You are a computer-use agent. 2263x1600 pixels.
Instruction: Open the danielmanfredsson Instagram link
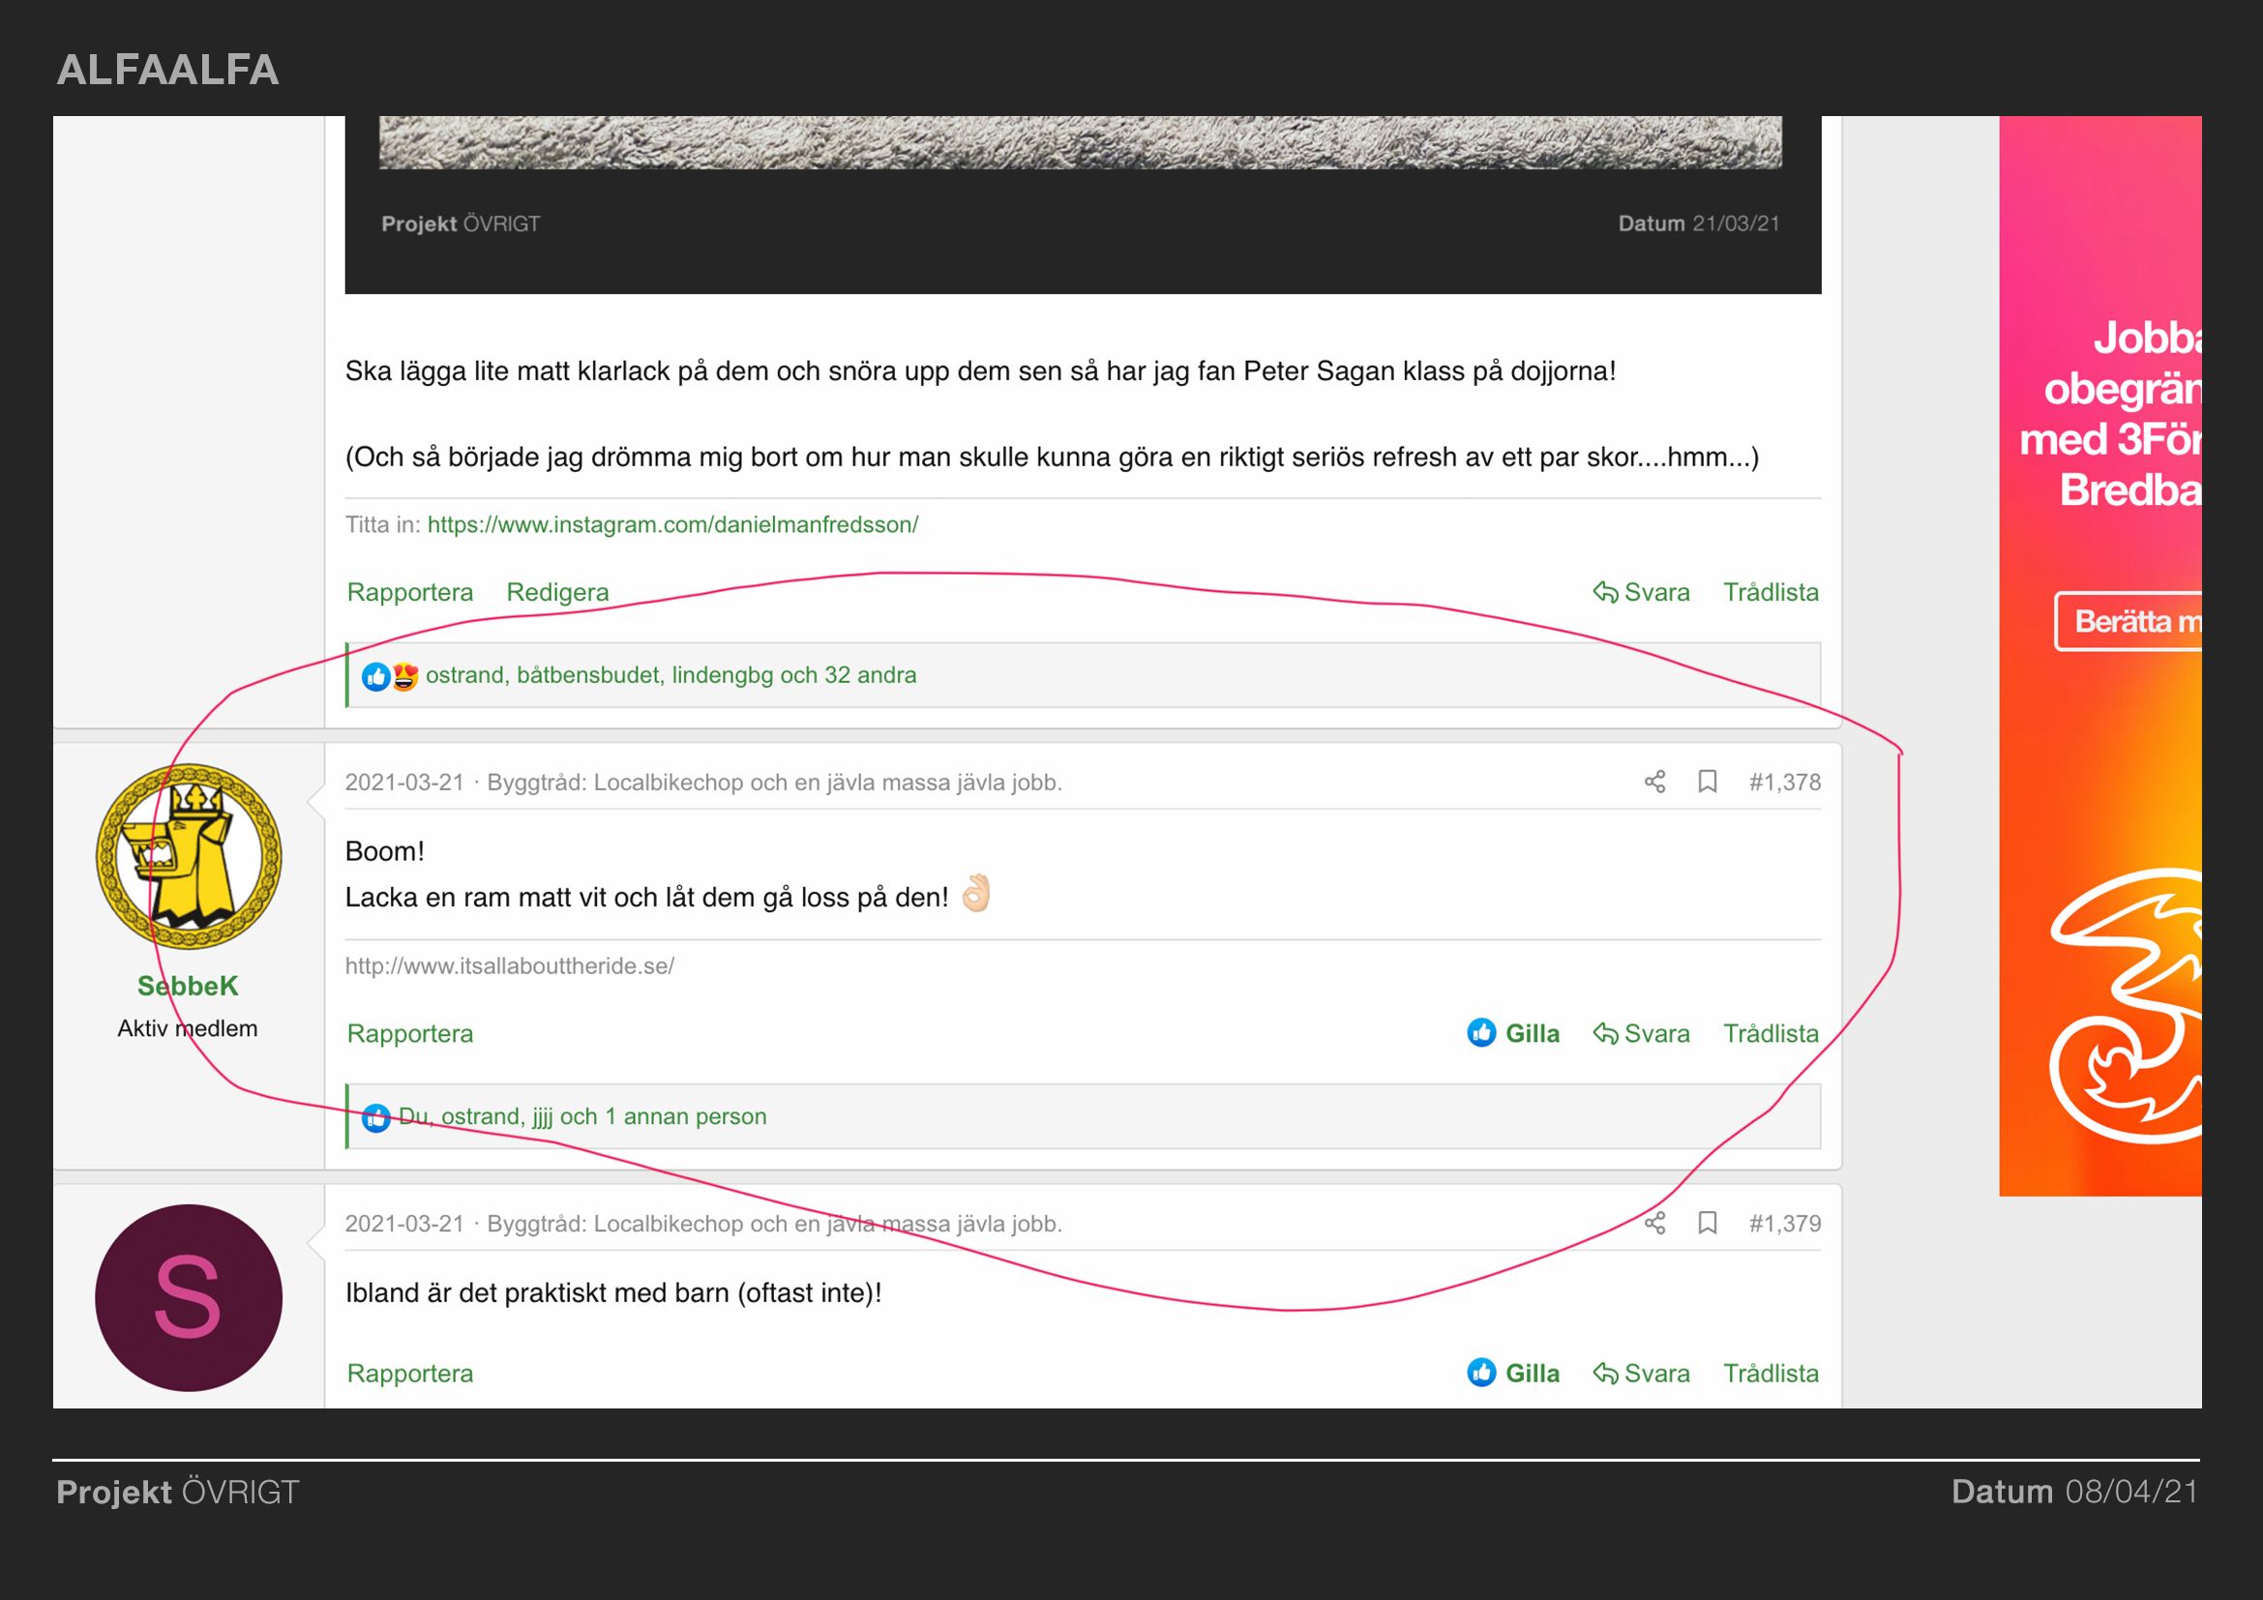[672, 525]
